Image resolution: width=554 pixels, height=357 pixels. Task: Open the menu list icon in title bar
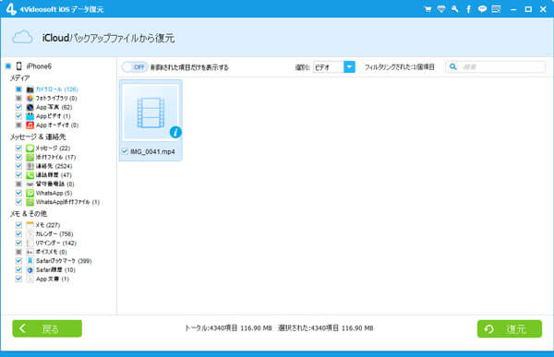click(x=496, y=9)
